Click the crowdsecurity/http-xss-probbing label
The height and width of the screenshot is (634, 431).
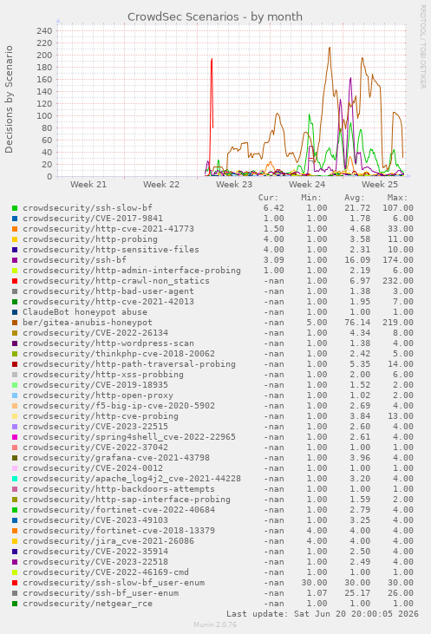coord(103,375)
